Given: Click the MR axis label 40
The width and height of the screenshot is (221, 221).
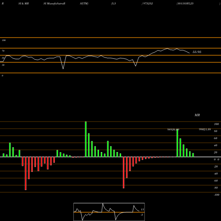Looking at the screenshot, I should pos(215,145).
